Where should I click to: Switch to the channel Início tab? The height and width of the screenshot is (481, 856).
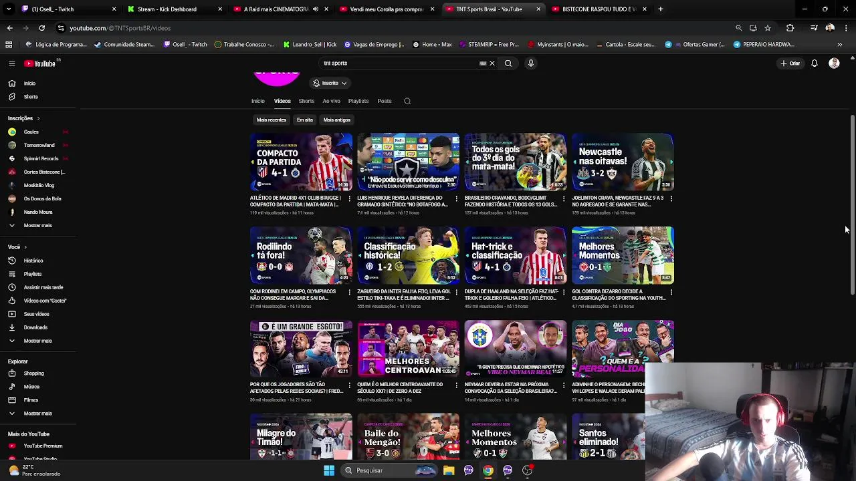258,101
